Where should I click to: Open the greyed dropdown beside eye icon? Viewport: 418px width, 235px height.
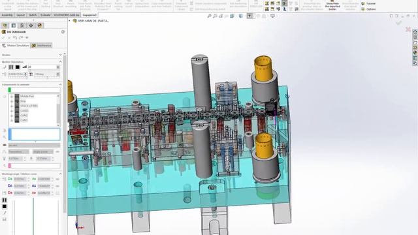34,146
